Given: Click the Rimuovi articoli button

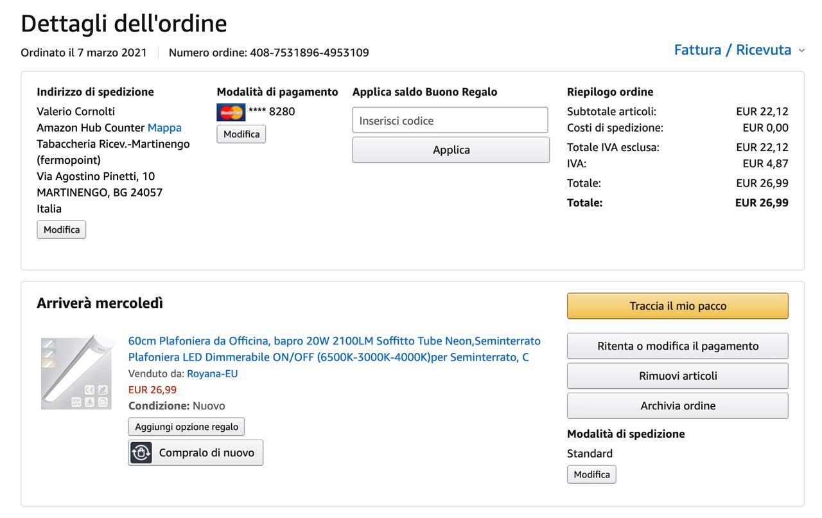Looking at the screenshot, I should coord(678,376).
